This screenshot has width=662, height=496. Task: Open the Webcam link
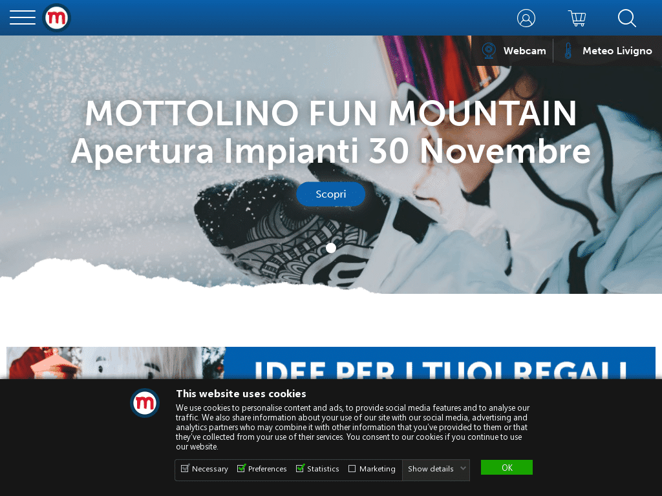tap(524, 50)
